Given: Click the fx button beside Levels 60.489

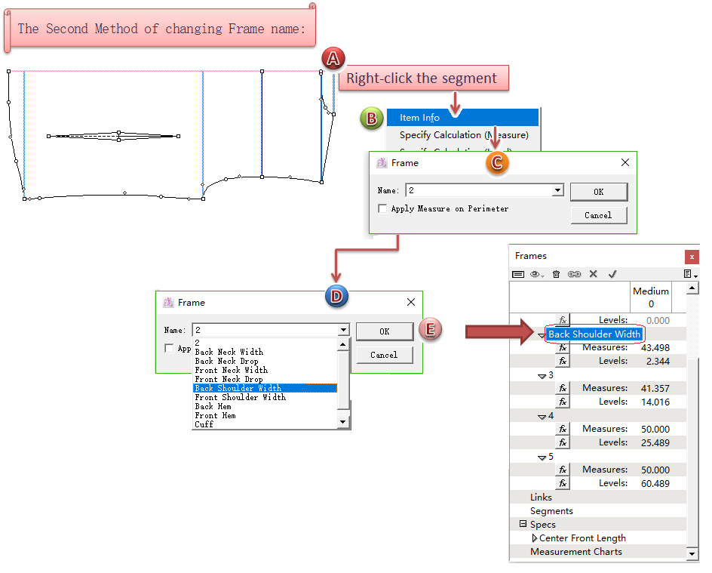Looking at the screenshot, I should click(563, 483).
